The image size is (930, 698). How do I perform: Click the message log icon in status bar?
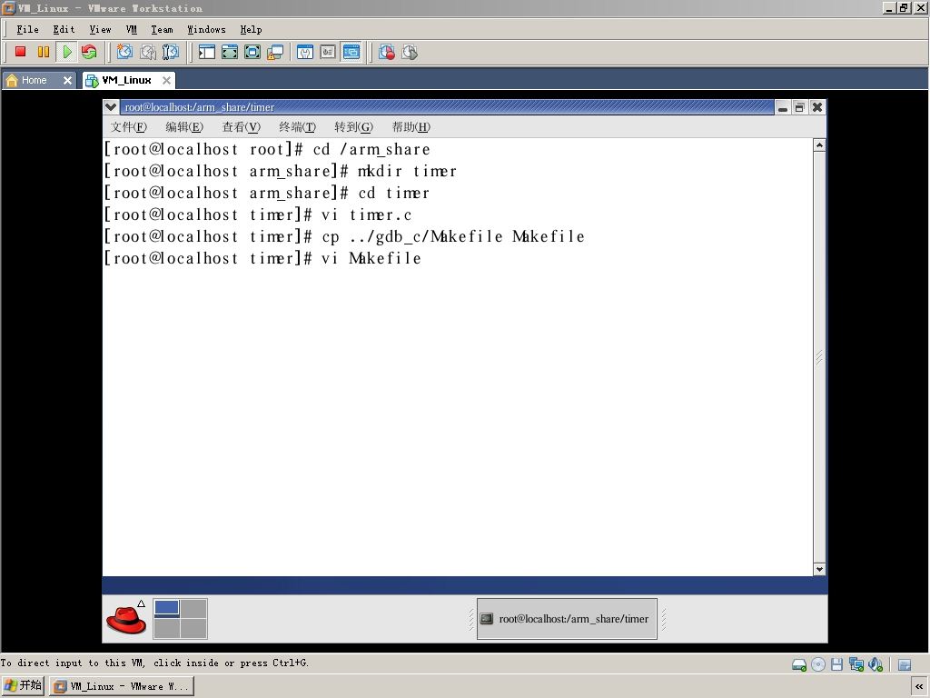904,664
